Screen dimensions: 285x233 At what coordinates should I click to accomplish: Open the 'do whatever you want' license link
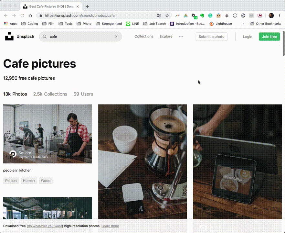[x=45, y=226]
